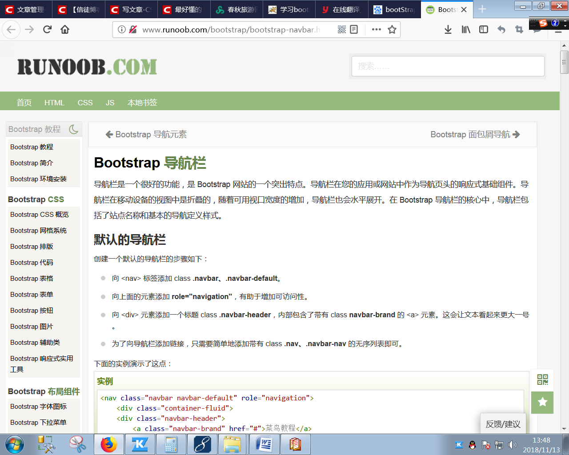Screen dimensions: 569x455
Task: Toggle night mode moon icon
Action: (x=74, y=129)
